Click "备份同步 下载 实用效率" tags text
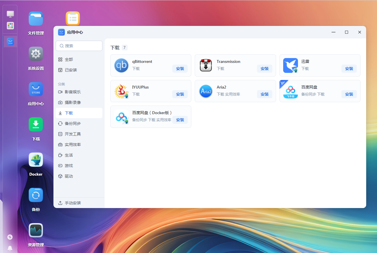The width and height of the screenshot is (377, 253). click(152, 120)
